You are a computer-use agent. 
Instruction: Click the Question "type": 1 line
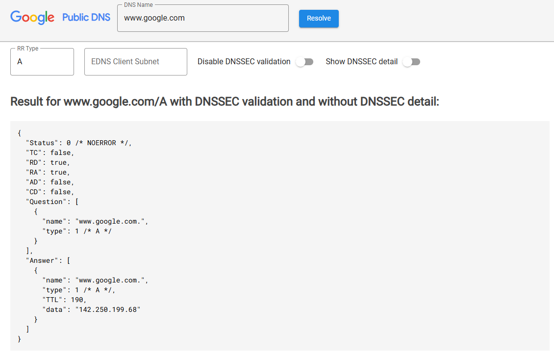77,231
